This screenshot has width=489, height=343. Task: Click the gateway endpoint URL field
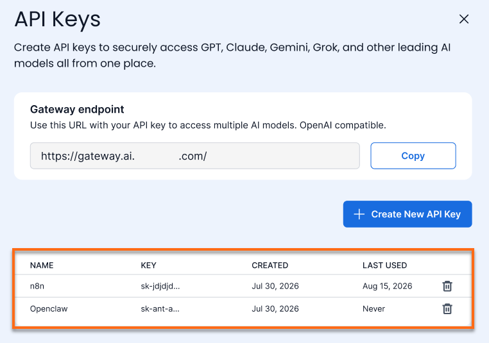[195, 156]
